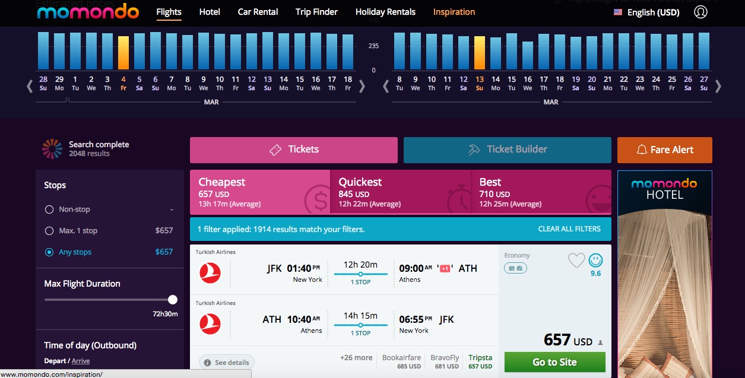Choose the BravoFly 681 USD offer
The width and height of the screenshot is (745, 378).
[x=445, y=362]
